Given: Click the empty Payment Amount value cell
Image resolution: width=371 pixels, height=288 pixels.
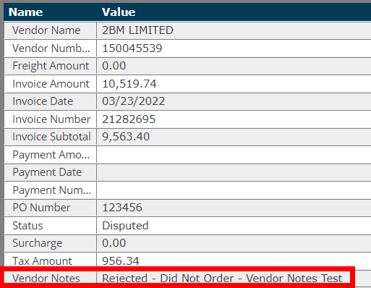Looking at the screenshot, I should tap(234, 155).
